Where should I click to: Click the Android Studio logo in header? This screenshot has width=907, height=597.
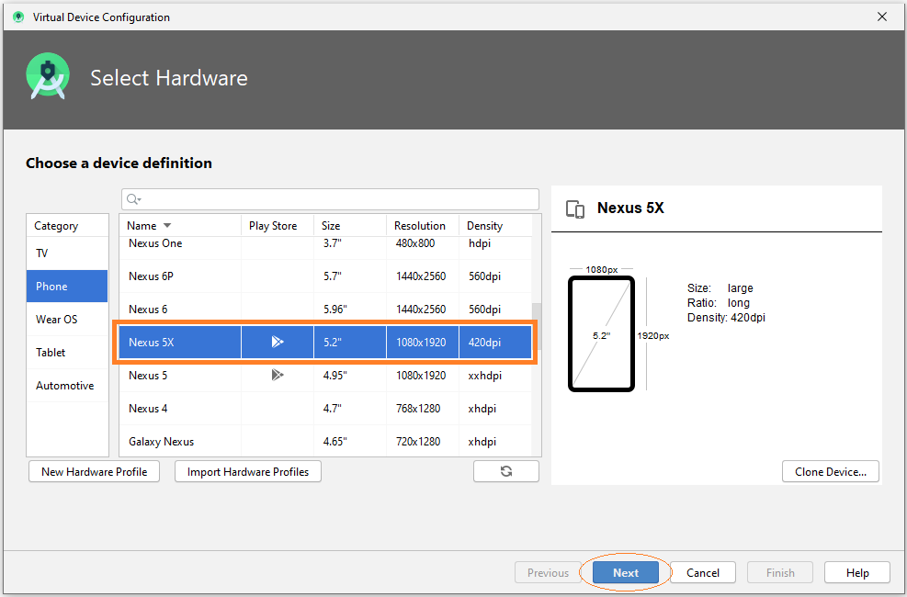coord(48,77)
